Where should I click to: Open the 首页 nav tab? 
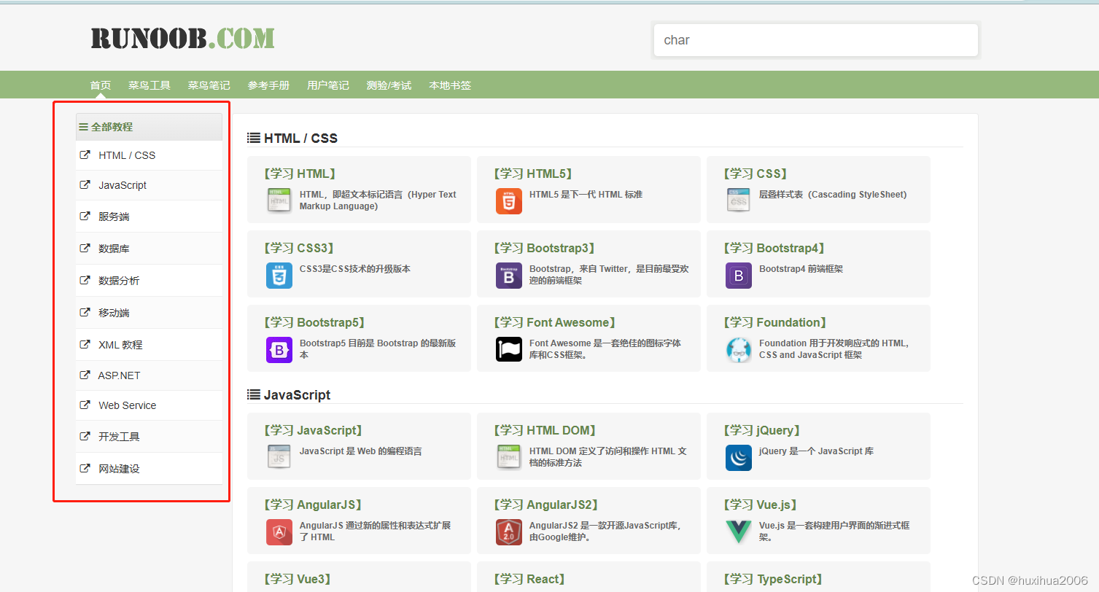coord(101,85)
